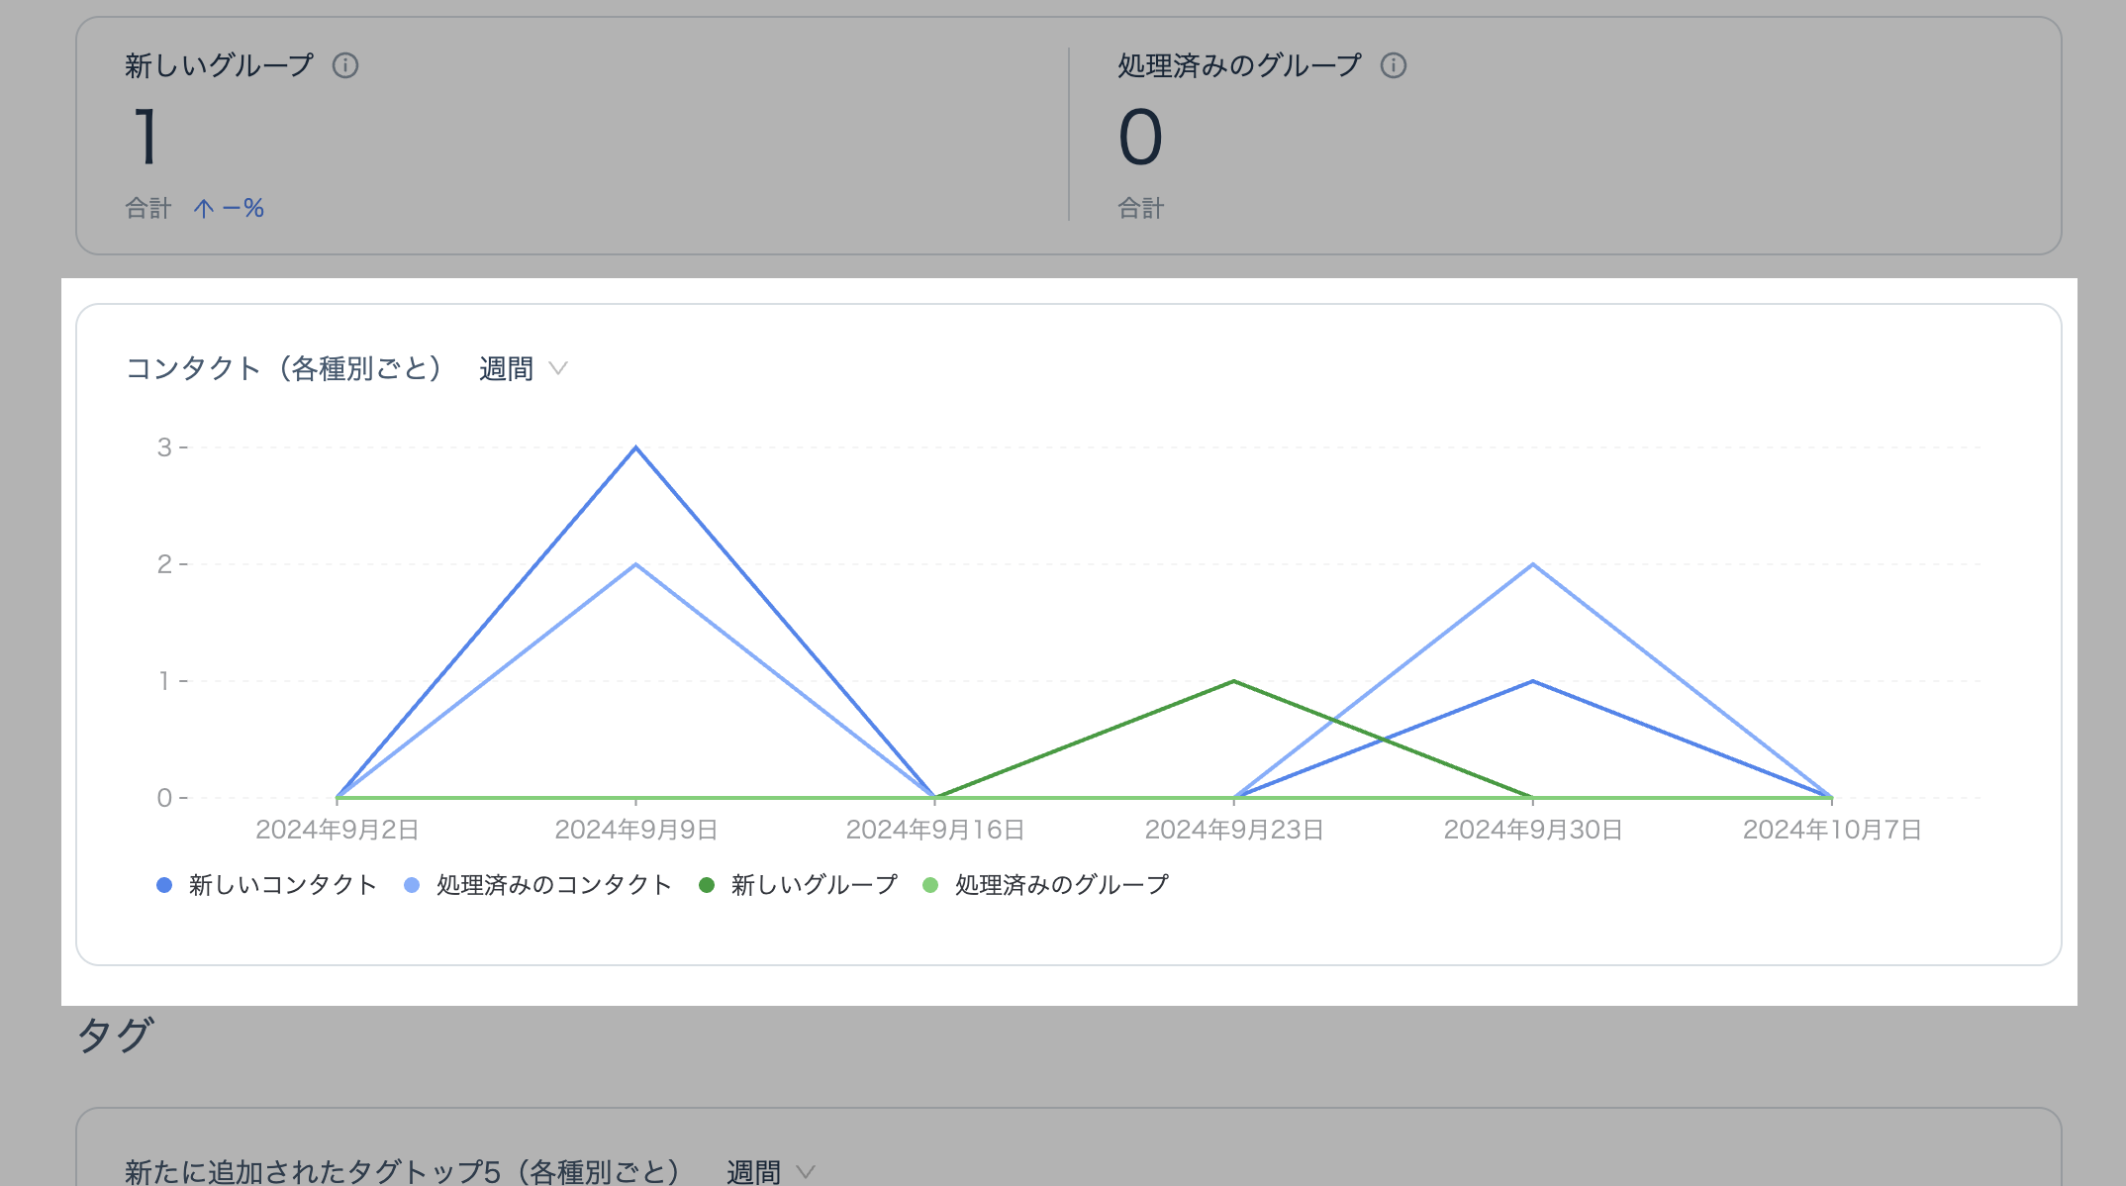The image size is (2126, 1186).
Task: Open the 週間 dropdown in contacts chart
Action: (x=507, y=368)
